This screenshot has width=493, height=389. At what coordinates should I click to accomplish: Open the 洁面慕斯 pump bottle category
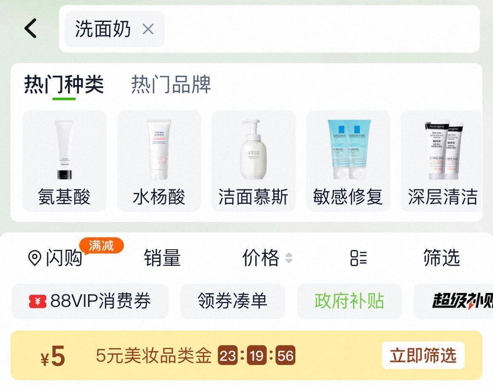253,161
